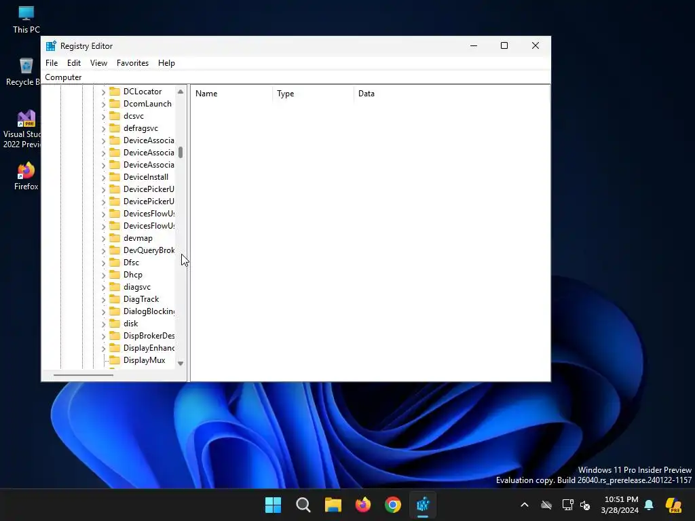The height and width of the screenshot is (521, 695).
Task: Sort by the Name column header
Action: click(x=231, y=94)
